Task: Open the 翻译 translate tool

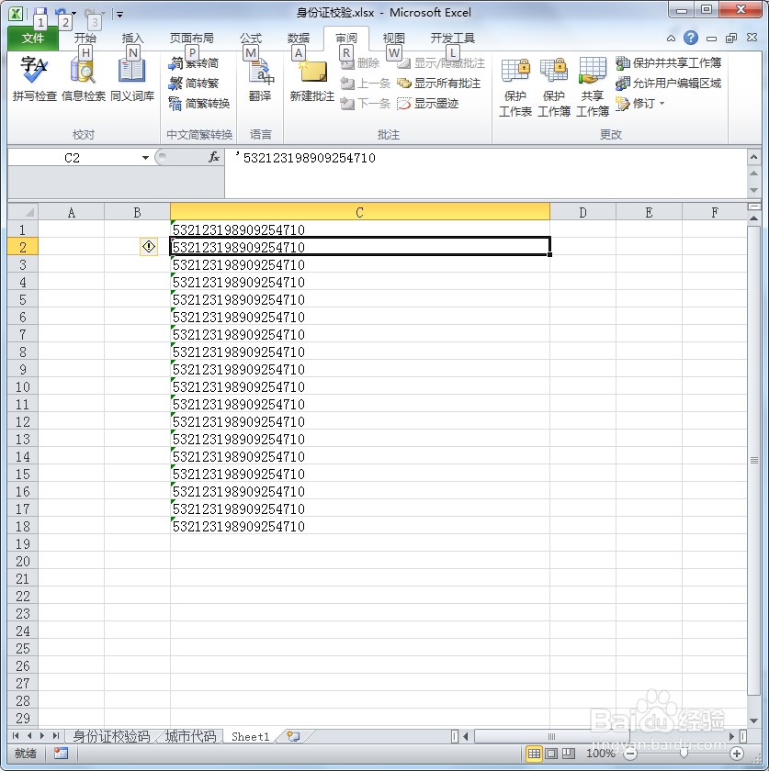Action: click(x=260, y=79)
